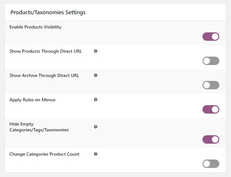
Task: Enable Show Products Through Direct URL switch
Action: click(211, 61)
